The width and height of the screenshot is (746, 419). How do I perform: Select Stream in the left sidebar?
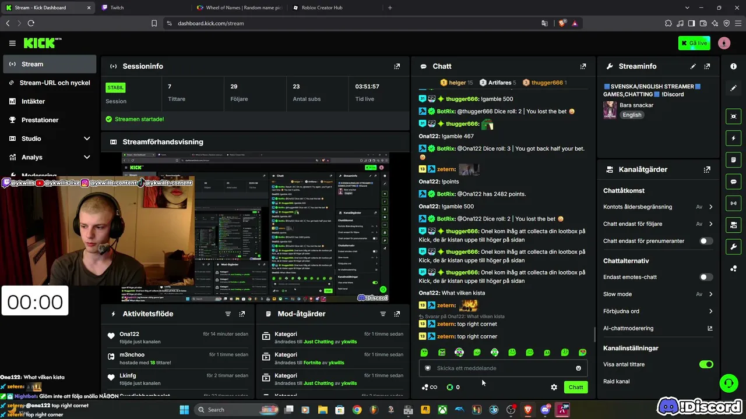(x=50, y=64)
